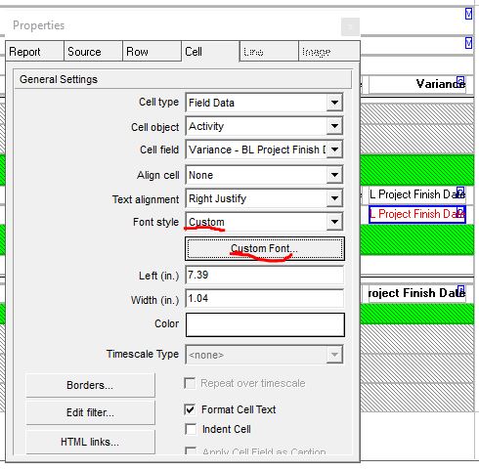
Task: Click the top blue M marker icon at right edge
Action: click(468, 14)
